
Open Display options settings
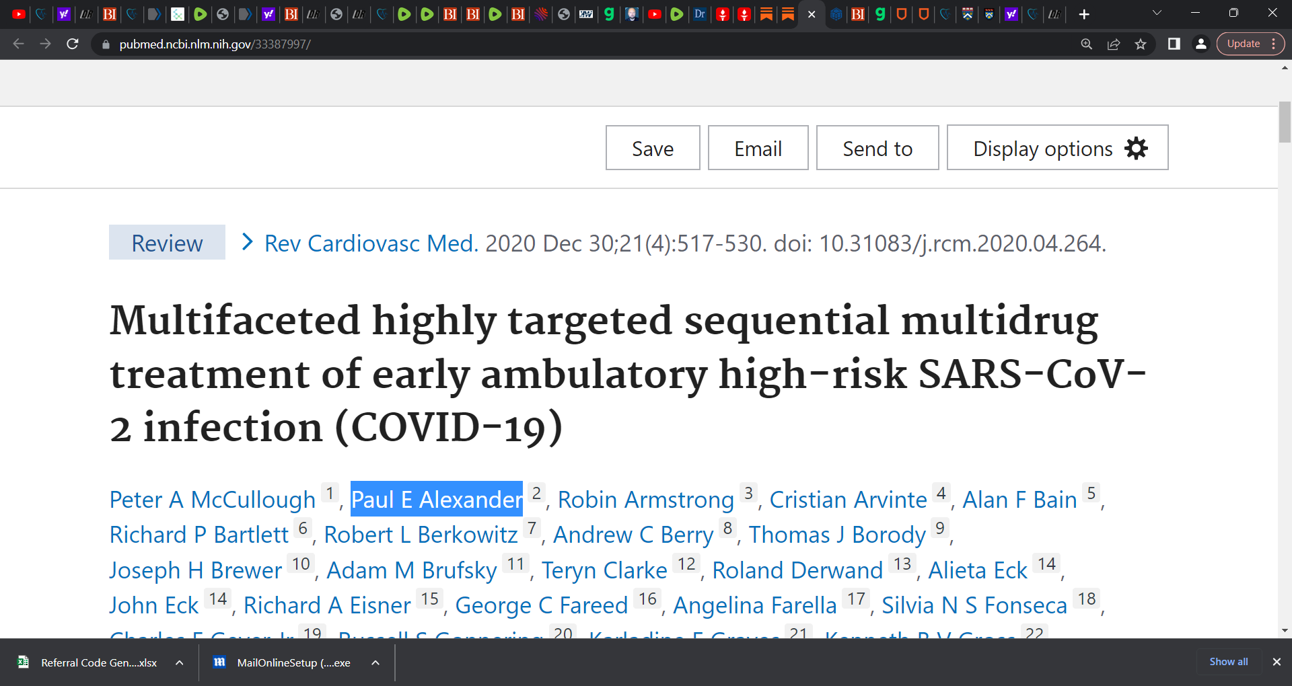coord(1057,148)
